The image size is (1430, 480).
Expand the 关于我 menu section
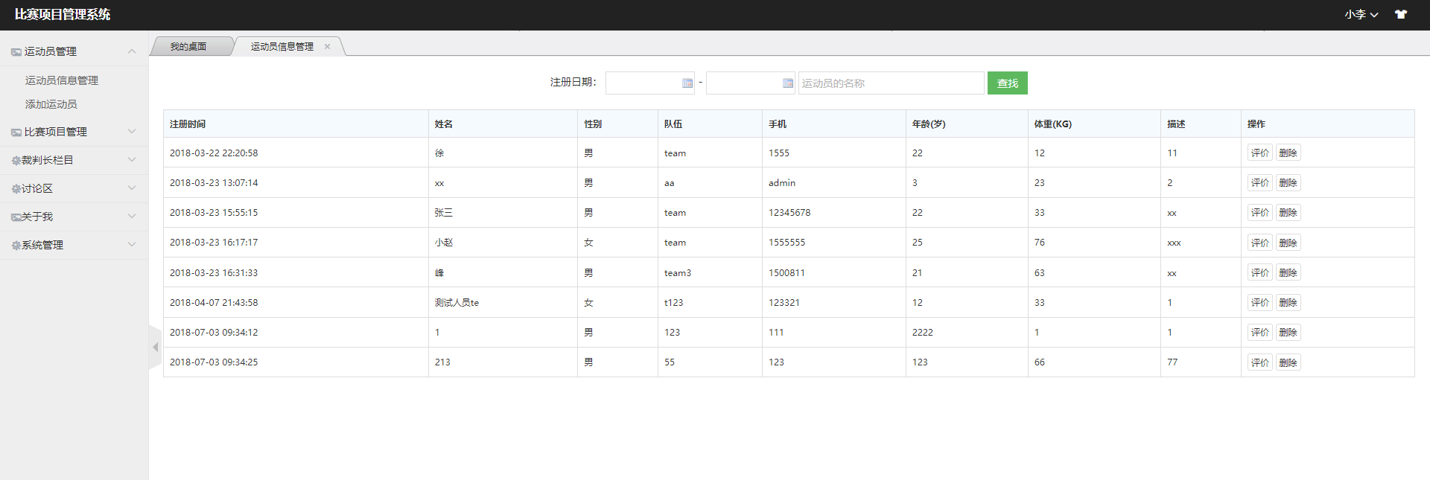click(x=74, y=217)
